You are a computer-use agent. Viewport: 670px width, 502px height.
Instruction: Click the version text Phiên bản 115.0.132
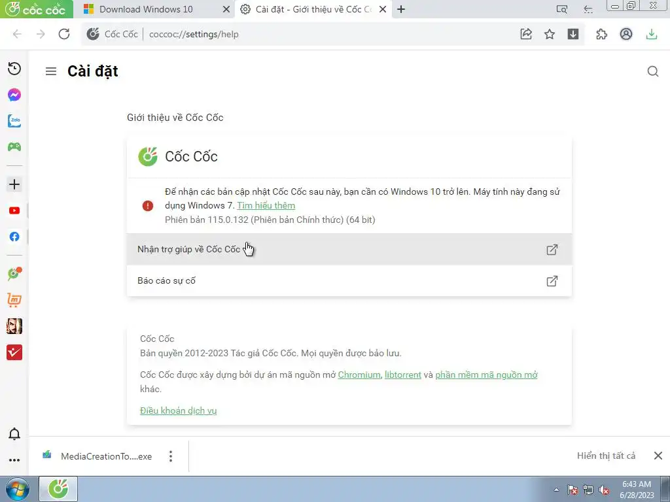click(270, 220)
